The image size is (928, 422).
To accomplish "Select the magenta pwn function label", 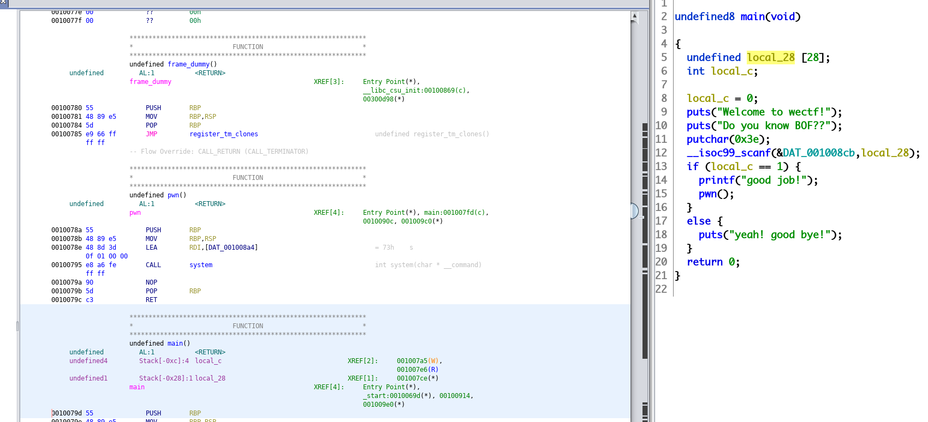I will [x=135, y=213].
